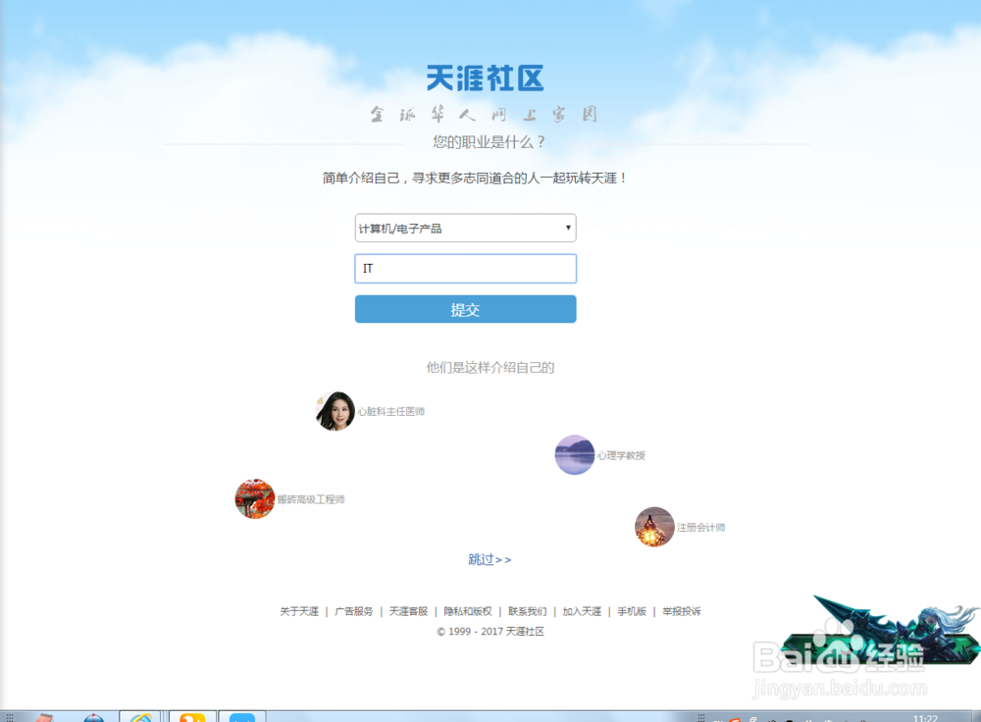The image size is (981, 722).
Task: Open the 隐私和版权 footer link
Action: [468, 611]
